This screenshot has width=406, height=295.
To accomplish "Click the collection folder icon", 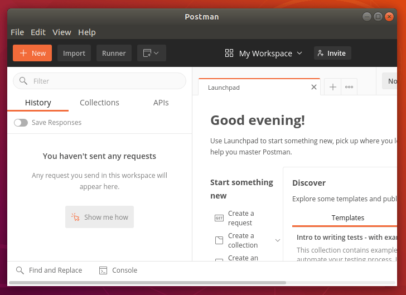I will 219,240.
